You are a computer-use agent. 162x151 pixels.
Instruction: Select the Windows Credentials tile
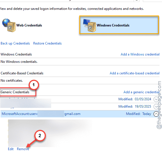[x=119, y=25]
